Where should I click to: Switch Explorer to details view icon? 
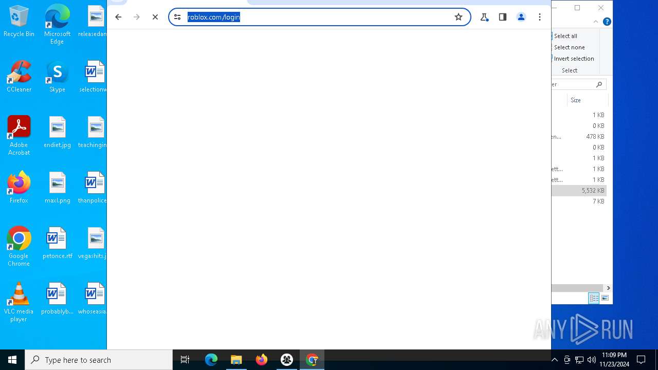594,298
